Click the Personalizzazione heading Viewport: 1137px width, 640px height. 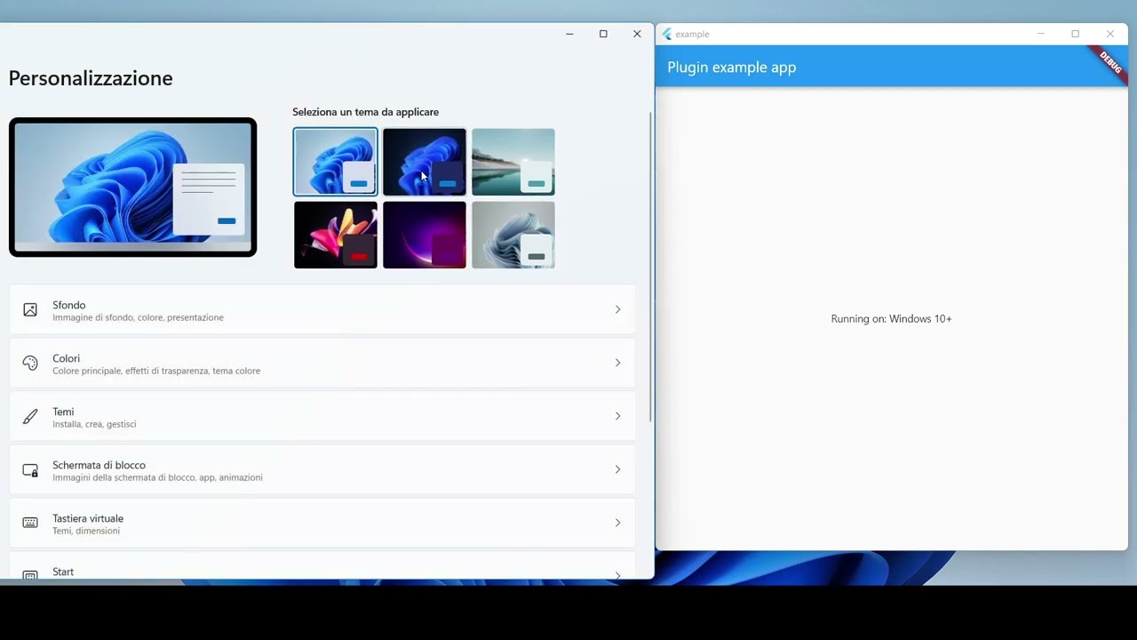91,78
